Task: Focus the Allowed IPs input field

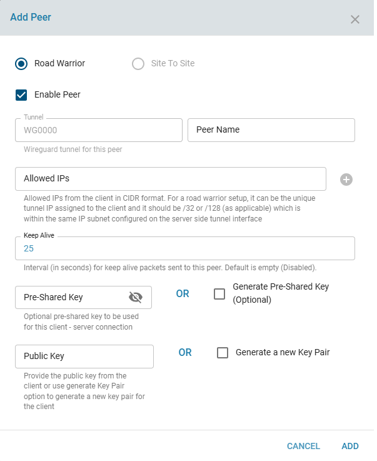Action: 170,179
